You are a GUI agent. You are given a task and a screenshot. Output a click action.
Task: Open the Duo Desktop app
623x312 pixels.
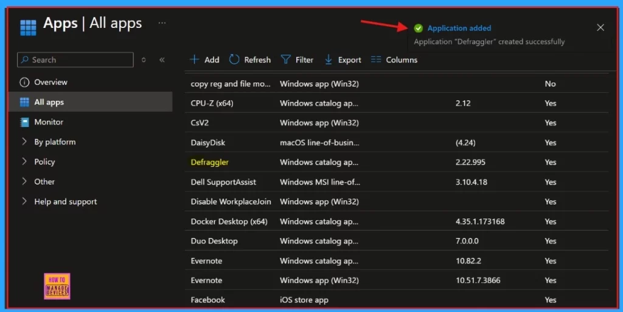214,241
